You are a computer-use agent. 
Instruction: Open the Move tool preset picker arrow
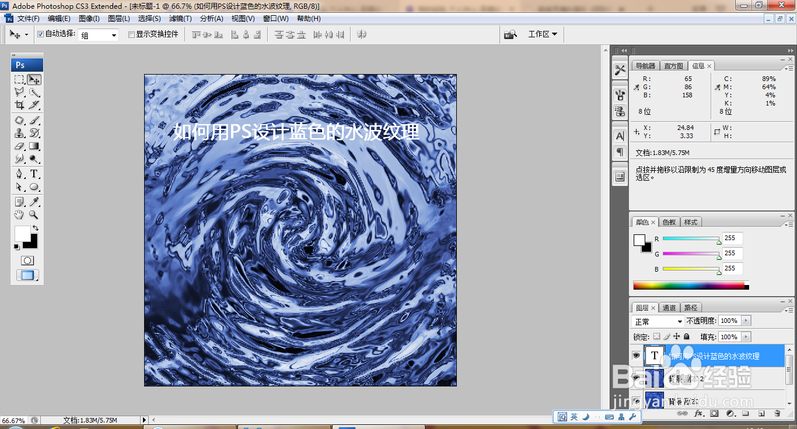[26, 35]
